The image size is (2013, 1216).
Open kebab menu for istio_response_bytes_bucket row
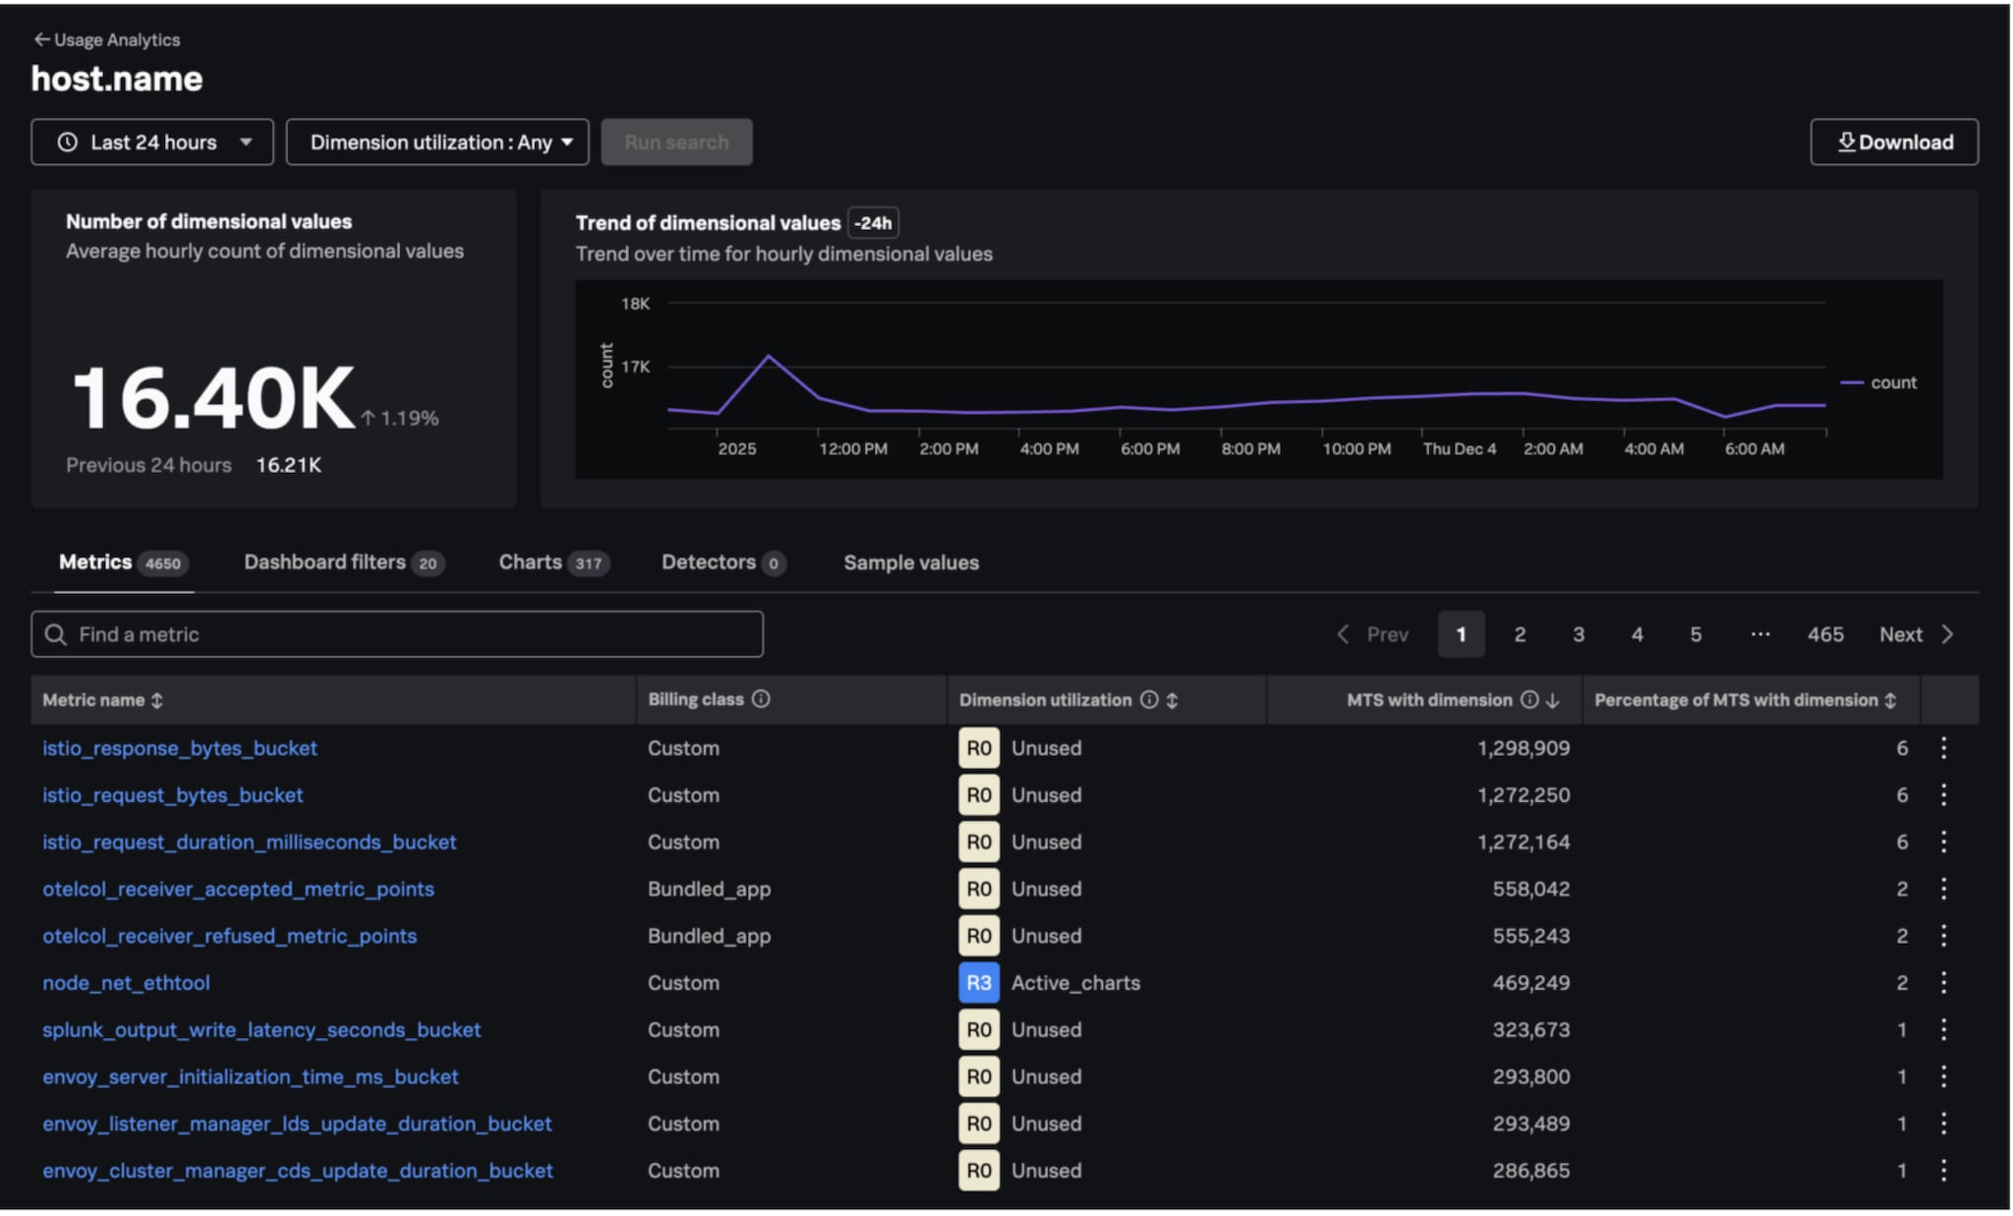[1943, 748]
